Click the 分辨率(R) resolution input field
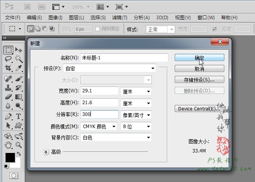 tap(100, 114)
